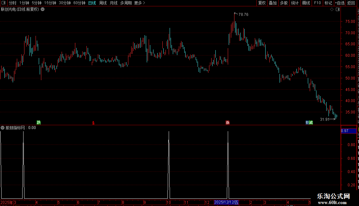Click the 财 event marker

click(x=308, y=122)
